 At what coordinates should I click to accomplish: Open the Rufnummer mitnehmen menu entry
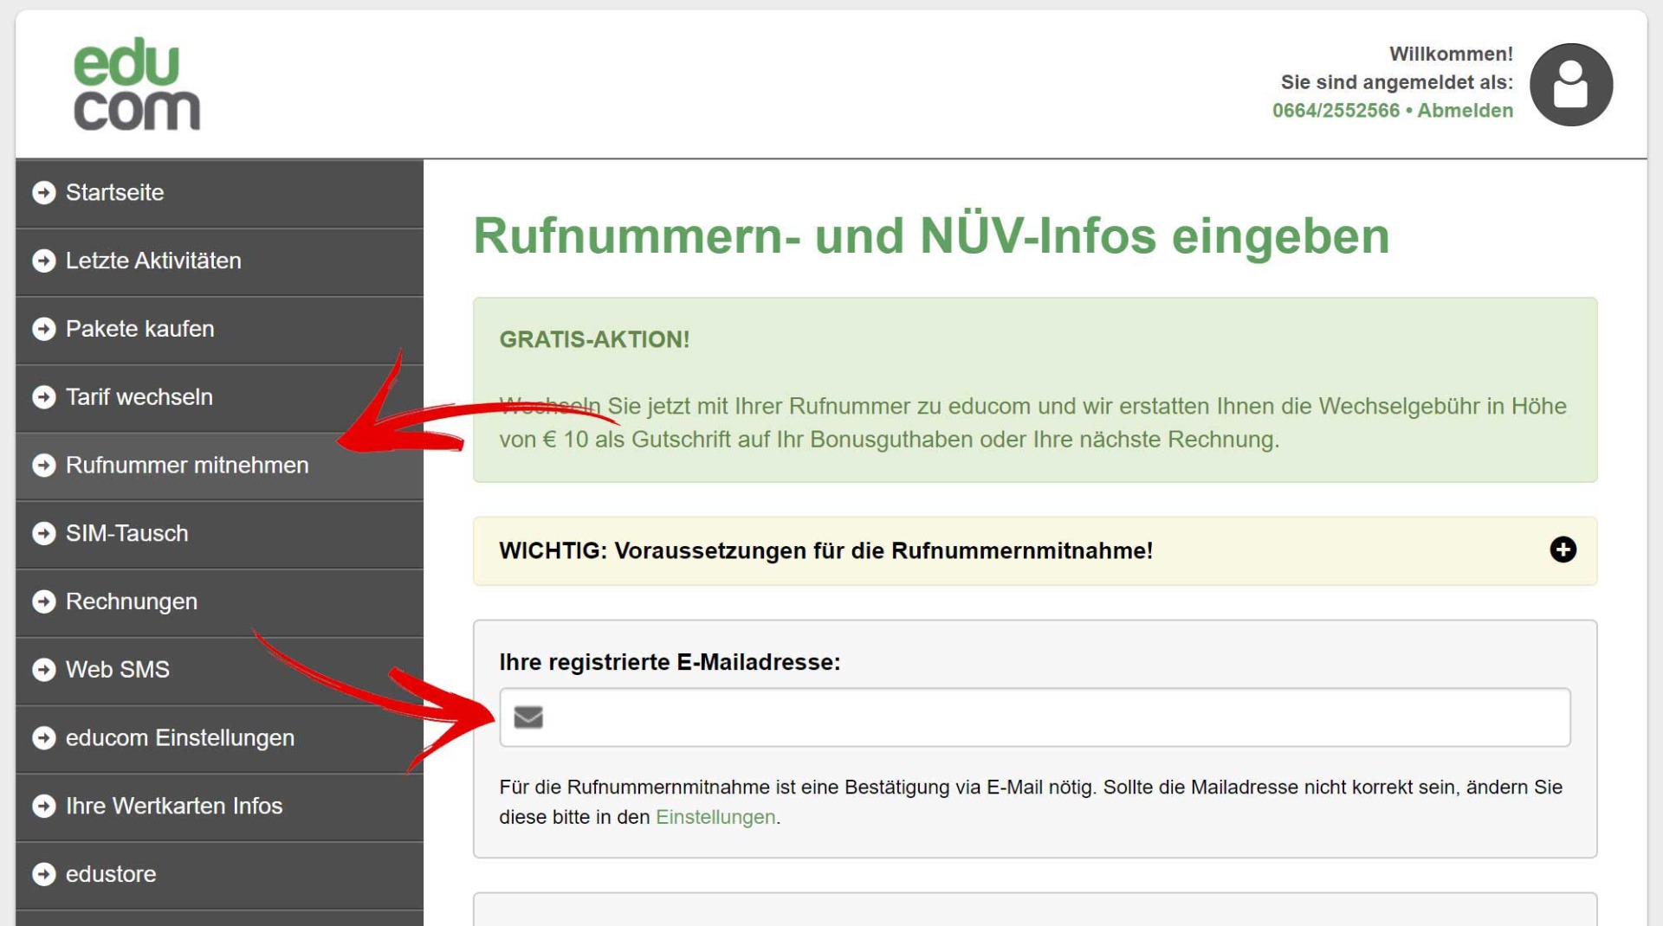187,466
